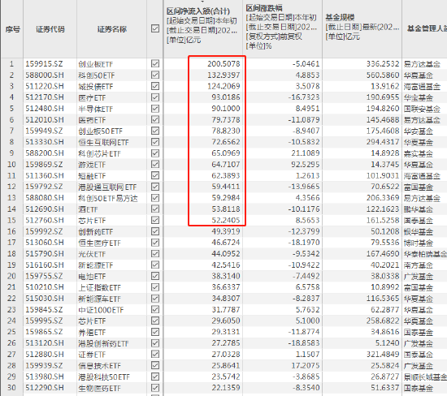Image resolution: width=447 pixels, height=396 pixels.
Task: Toggle the select-all checkbox in the header
Action: tap(155, 28)
